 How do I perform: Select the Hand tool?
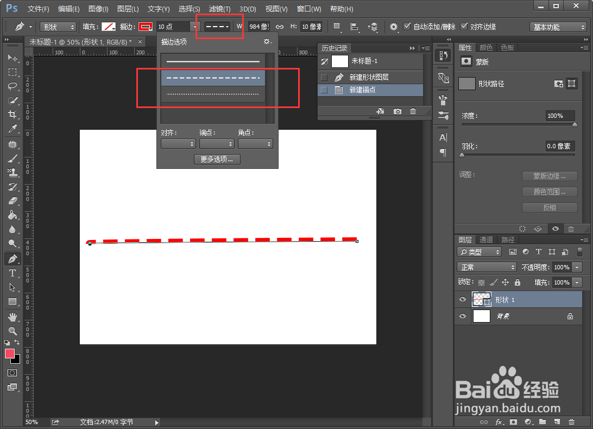pyautogui.click(x=12, y=317)
